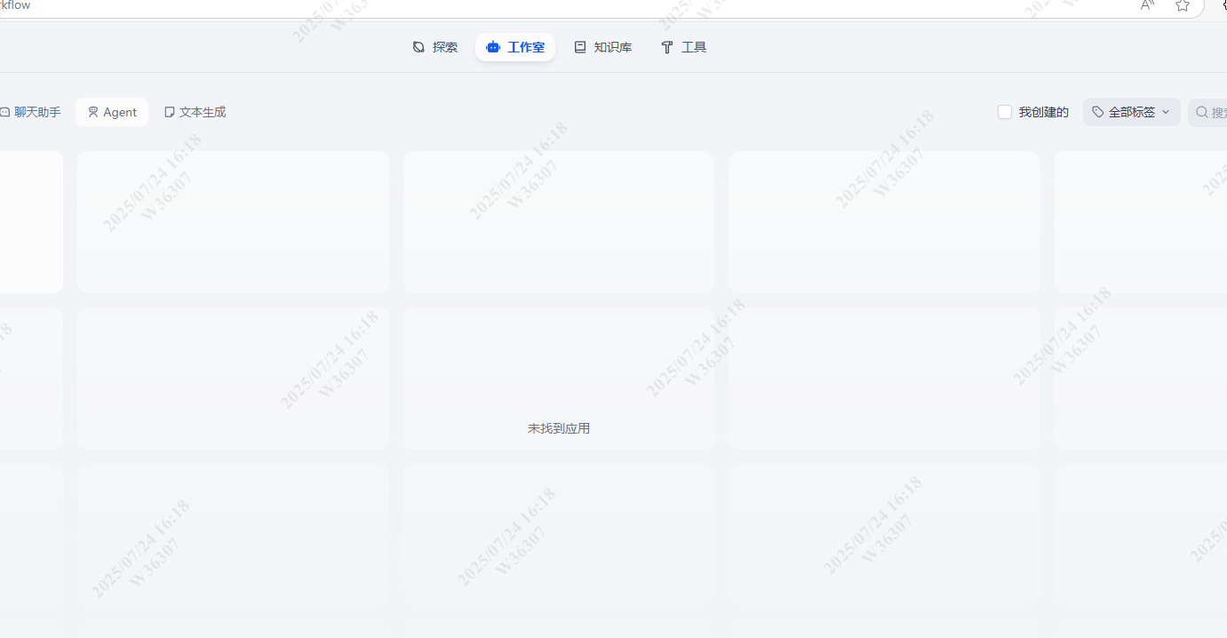
Task: Add page to favorites with star icon
Action: pos(1182,5)
